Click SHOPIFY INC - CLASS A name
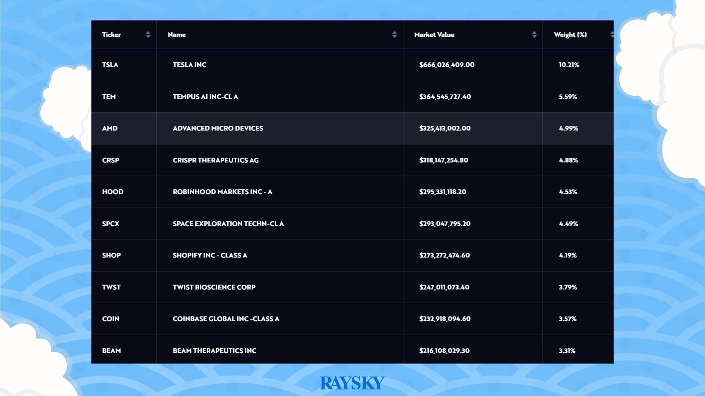The height and width of the screenshot is (396, 705). click(210, 255)
